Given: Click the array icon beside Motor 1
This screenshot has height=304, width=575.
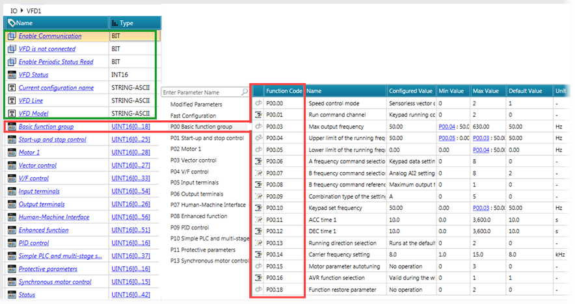Looking at the screenshot, I should tap(11, 153).
